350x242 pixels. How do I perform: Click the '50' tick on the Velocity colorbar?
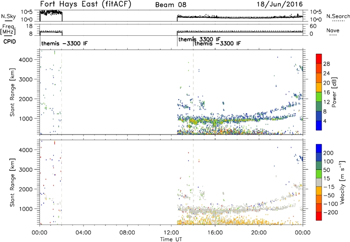(326, 170)
